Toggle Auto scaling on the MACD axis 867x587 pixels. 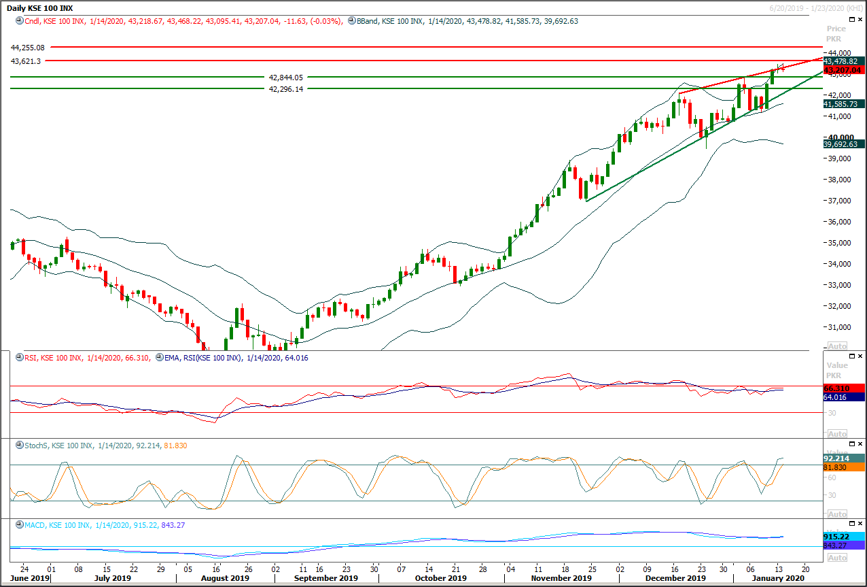click(837, 558)
